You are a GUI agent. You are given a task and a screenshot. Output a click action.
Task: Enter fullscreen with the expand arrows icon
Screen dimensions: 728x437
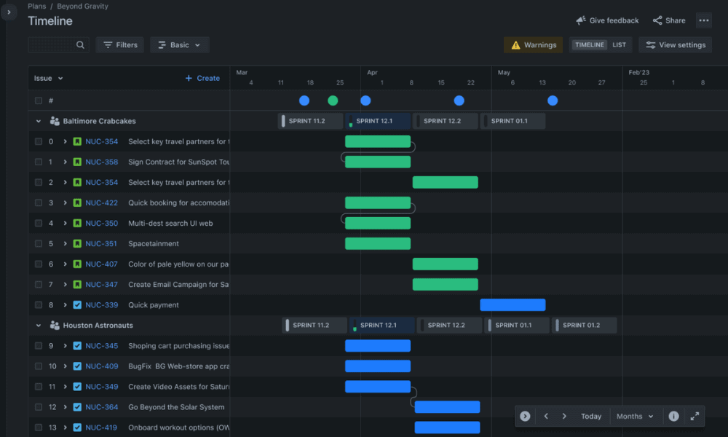[x=695, y=417]
